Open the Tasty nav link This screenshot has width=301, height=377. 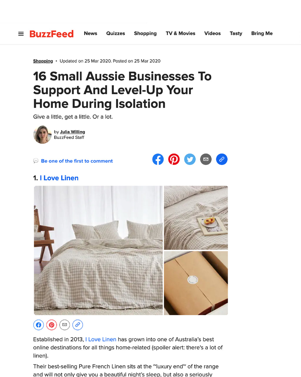236,33
